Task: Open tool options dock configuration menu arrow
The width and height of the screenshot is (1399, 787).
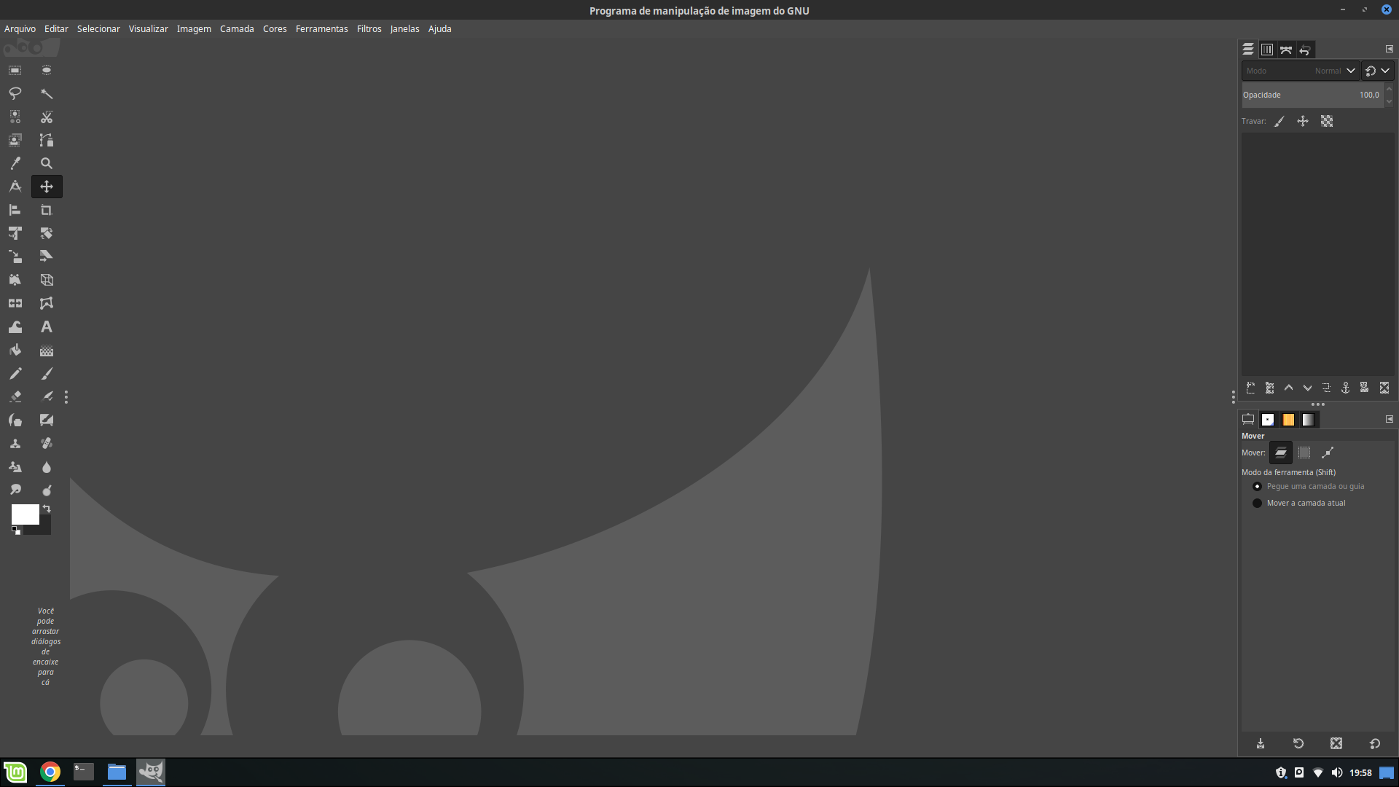Action: tap(1389, 419)
